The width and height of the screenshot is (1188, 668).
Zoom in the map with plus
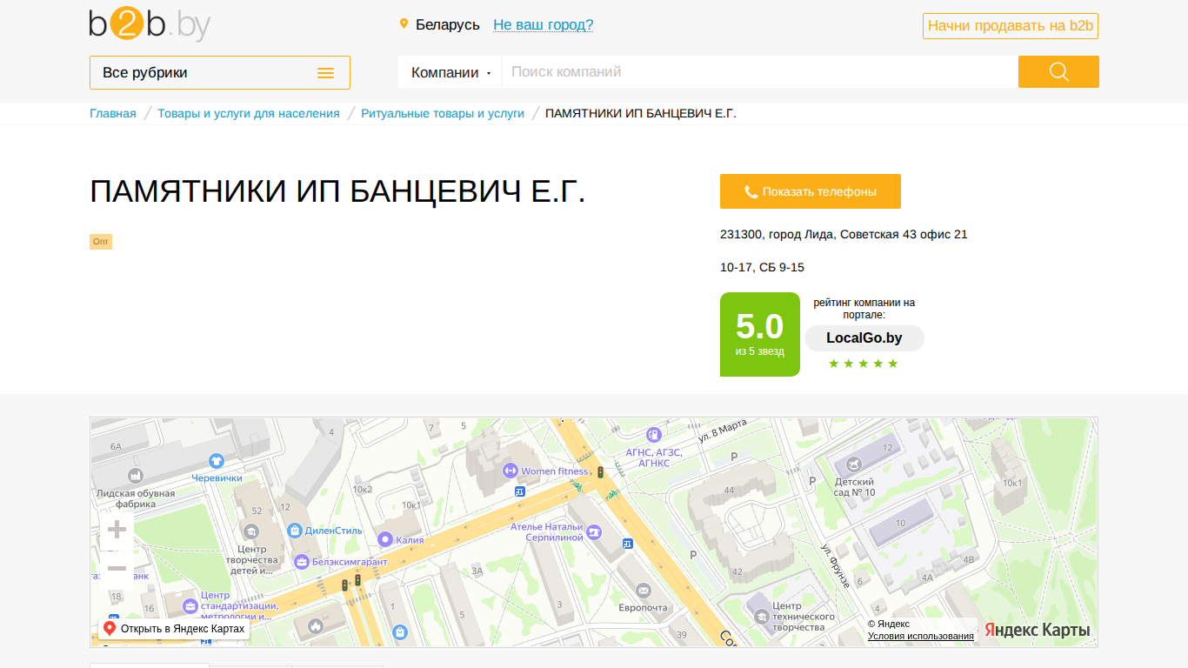117,530
